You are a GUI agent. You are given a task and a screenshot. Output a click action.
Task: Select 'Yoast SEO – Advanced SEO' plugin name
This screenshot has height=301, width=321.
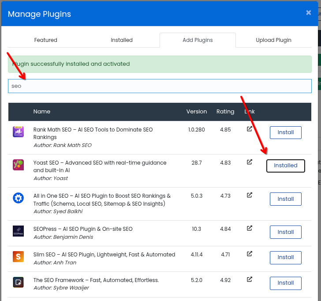coord(100,166)
